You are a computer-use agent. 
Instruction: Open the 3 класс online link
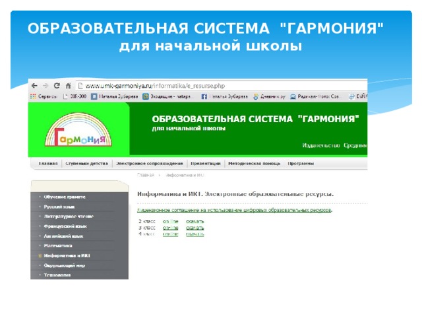coord(171,228)
